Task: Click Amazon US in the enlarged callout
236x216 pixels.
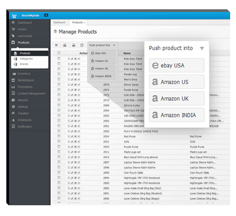Action: (177, 82)
